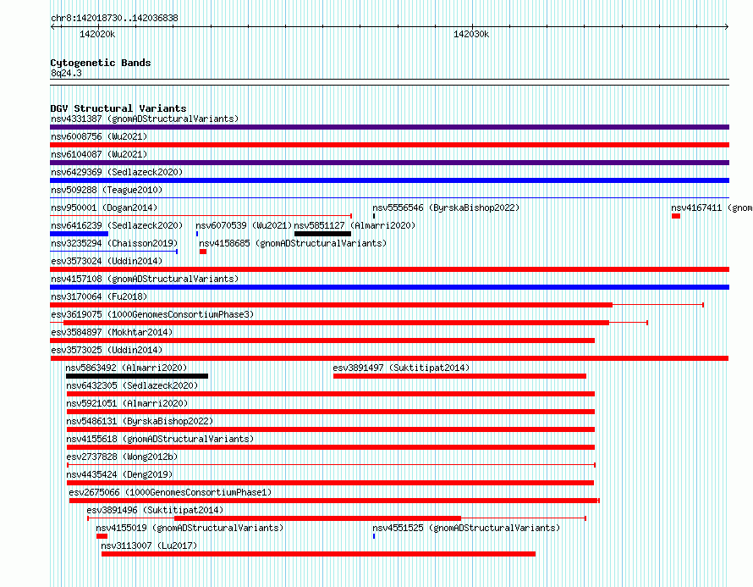Click nsv5863492 (Almarri2020) label
The image size is (753, 587).
(126, 368)
